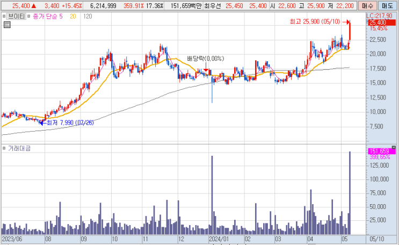Click the 최고 25,900 (05/10) annotation

point(315,21)
